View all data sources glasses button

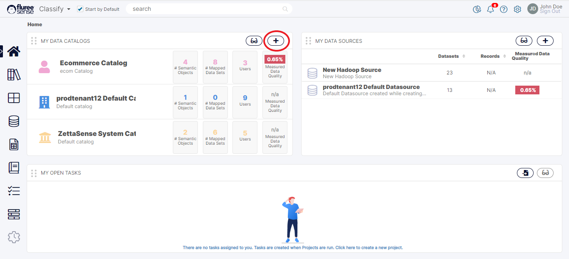point(524,41)
